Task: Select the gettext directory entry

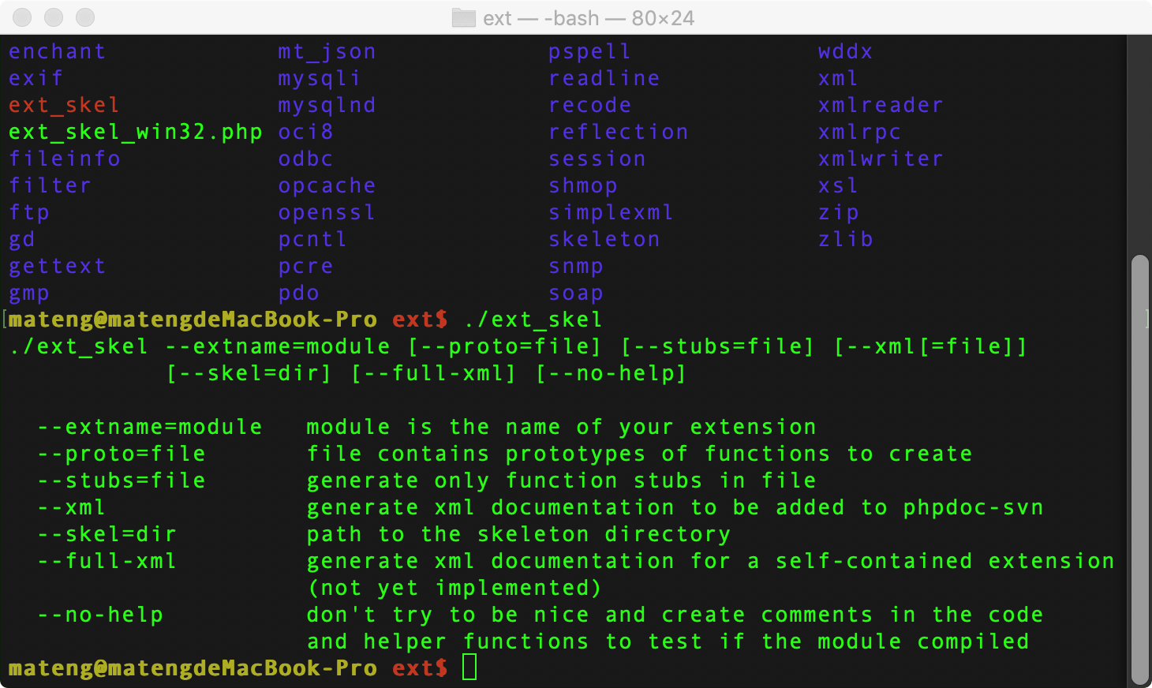Action: [x=57, y=266]
